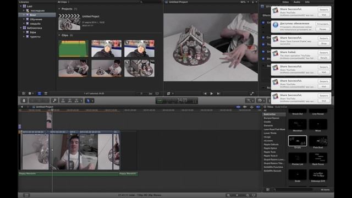Toggle libraries sidebar visibility icon

pyautogui.click(x=24, y=94)
